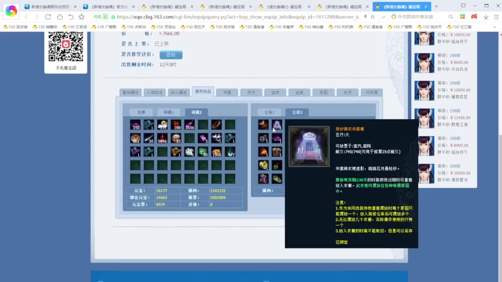Select the blue flame stack of 477
Image resolution: width=502 pixels, height=282 pixels.
[x=230, y=152]
